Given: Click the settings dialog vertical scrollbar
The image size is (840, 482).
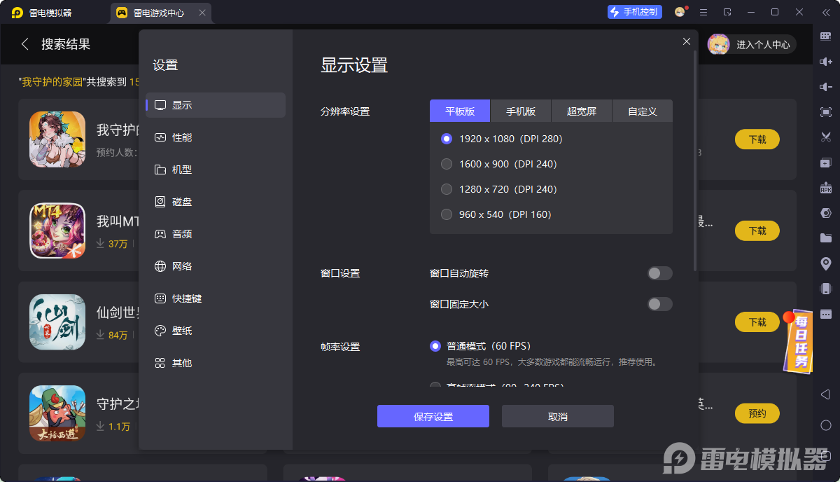Looking at the screenshot, I should tap(695, 160).
